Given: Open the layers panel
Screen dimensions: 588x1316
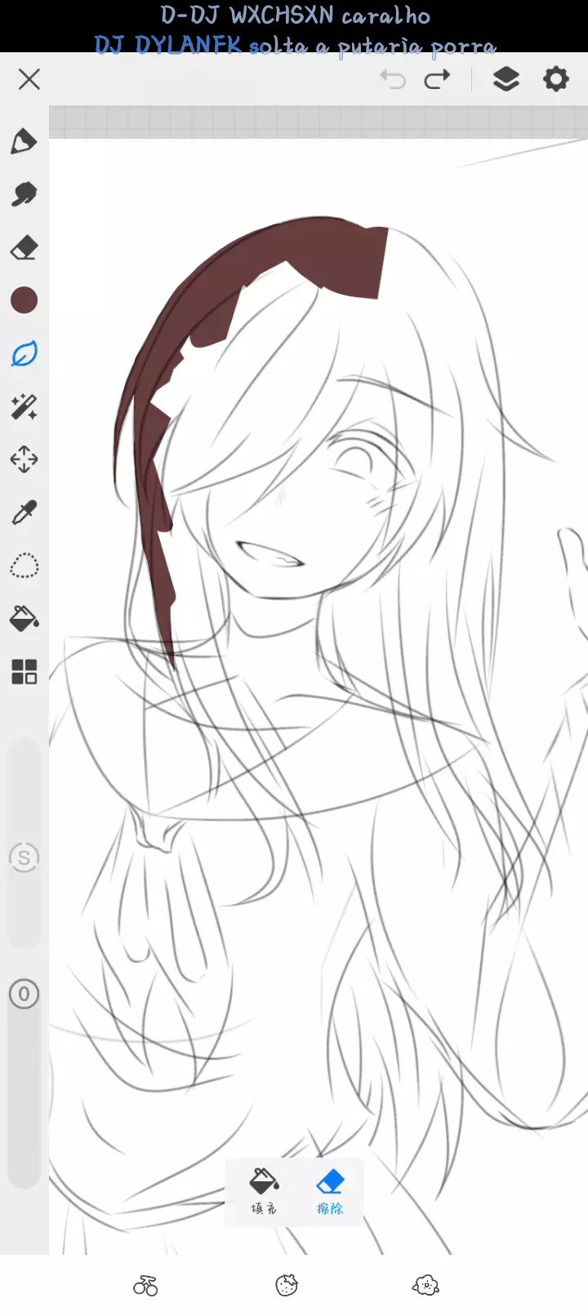Looking at the screenshot, I should (x=506, y=79).
